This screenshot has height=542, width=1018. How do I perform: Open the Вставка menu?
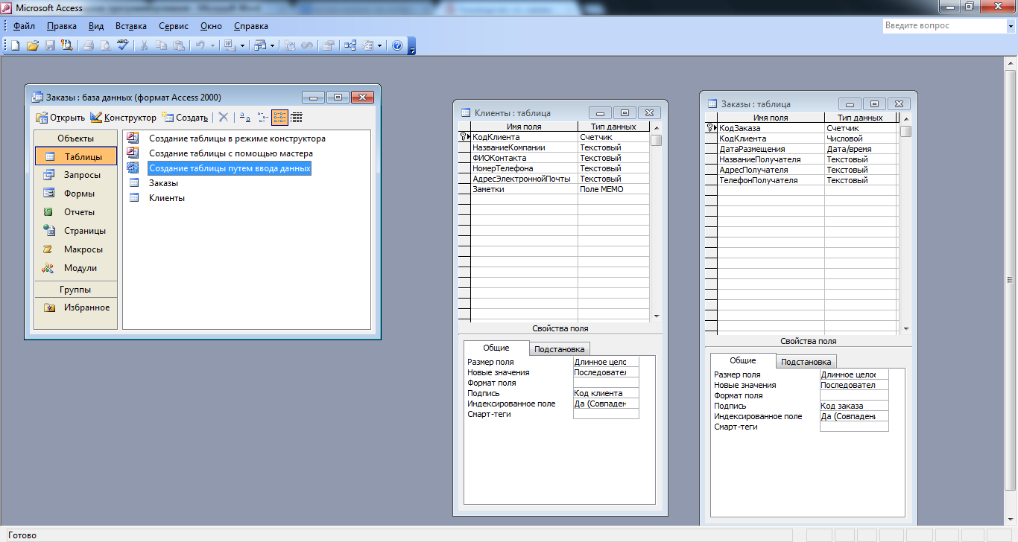(131, 25)
